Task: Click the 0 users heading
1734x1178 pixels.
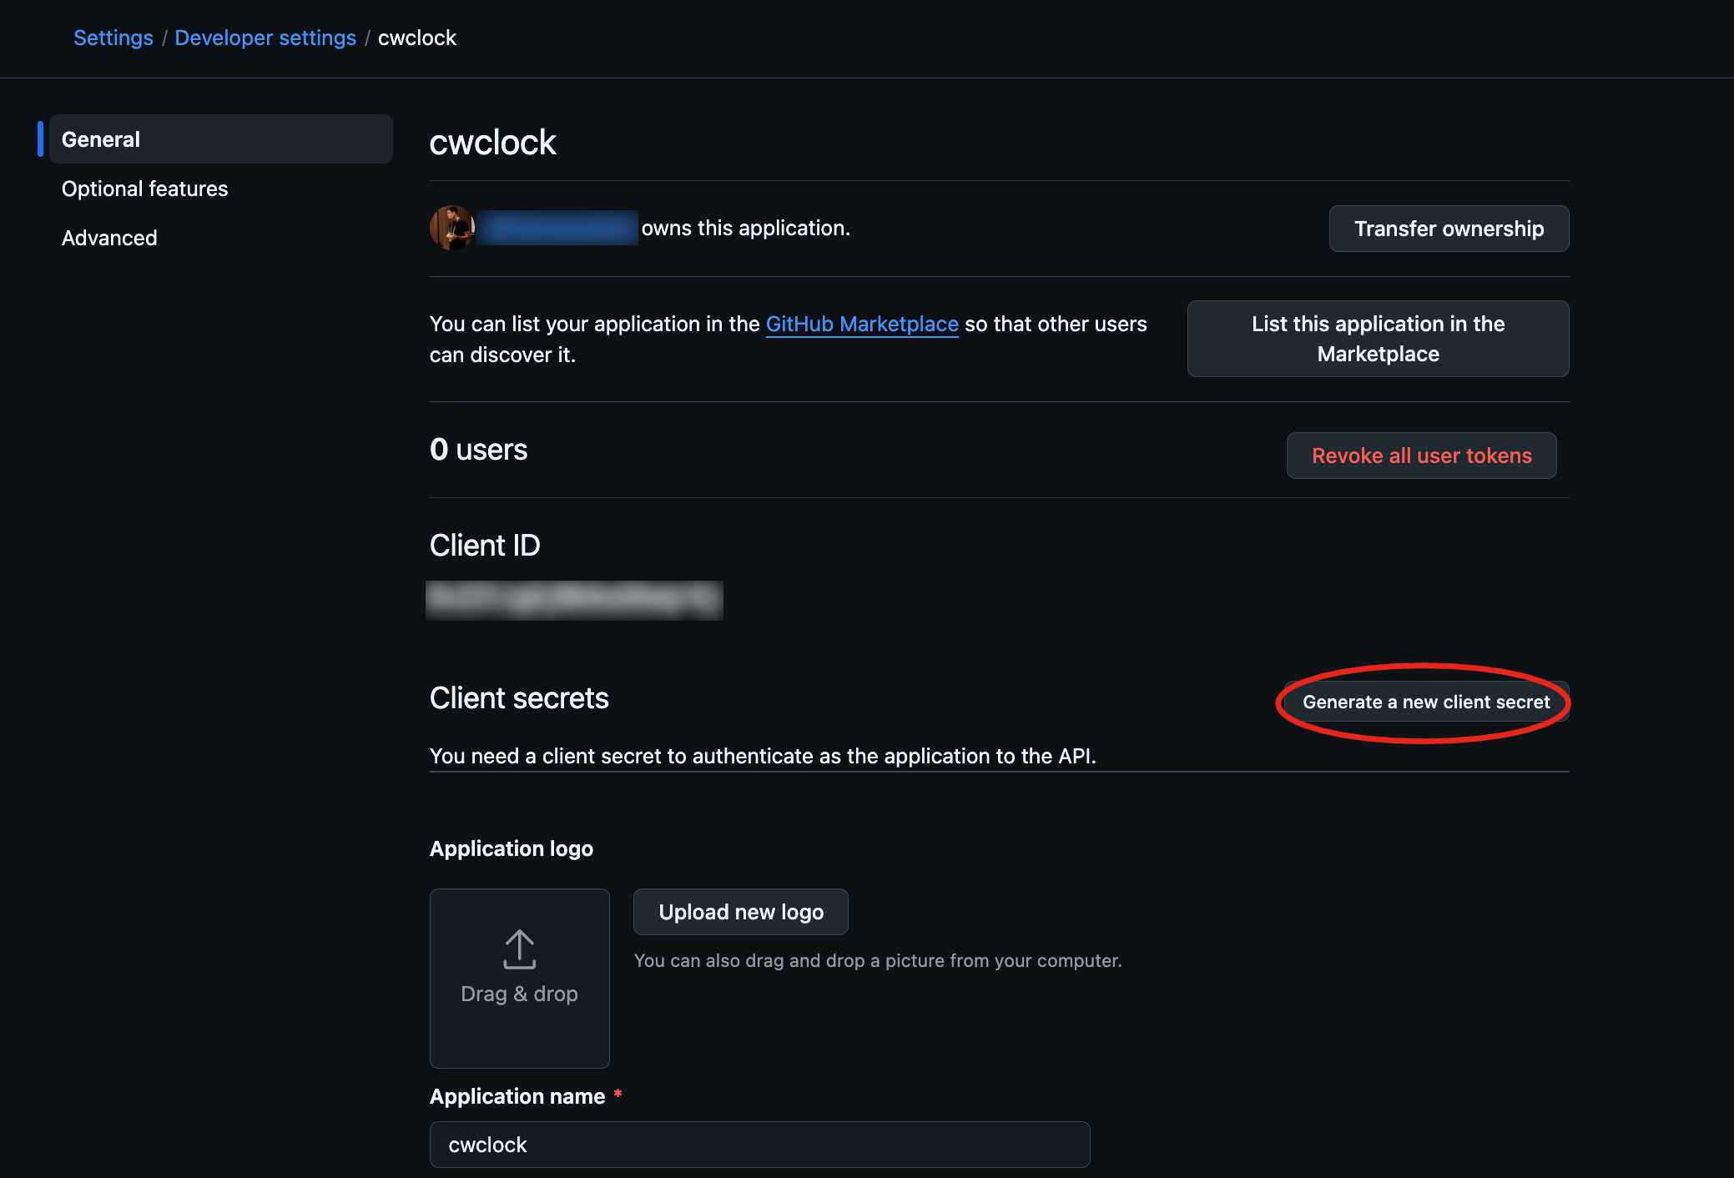Action: pos(478,450)
